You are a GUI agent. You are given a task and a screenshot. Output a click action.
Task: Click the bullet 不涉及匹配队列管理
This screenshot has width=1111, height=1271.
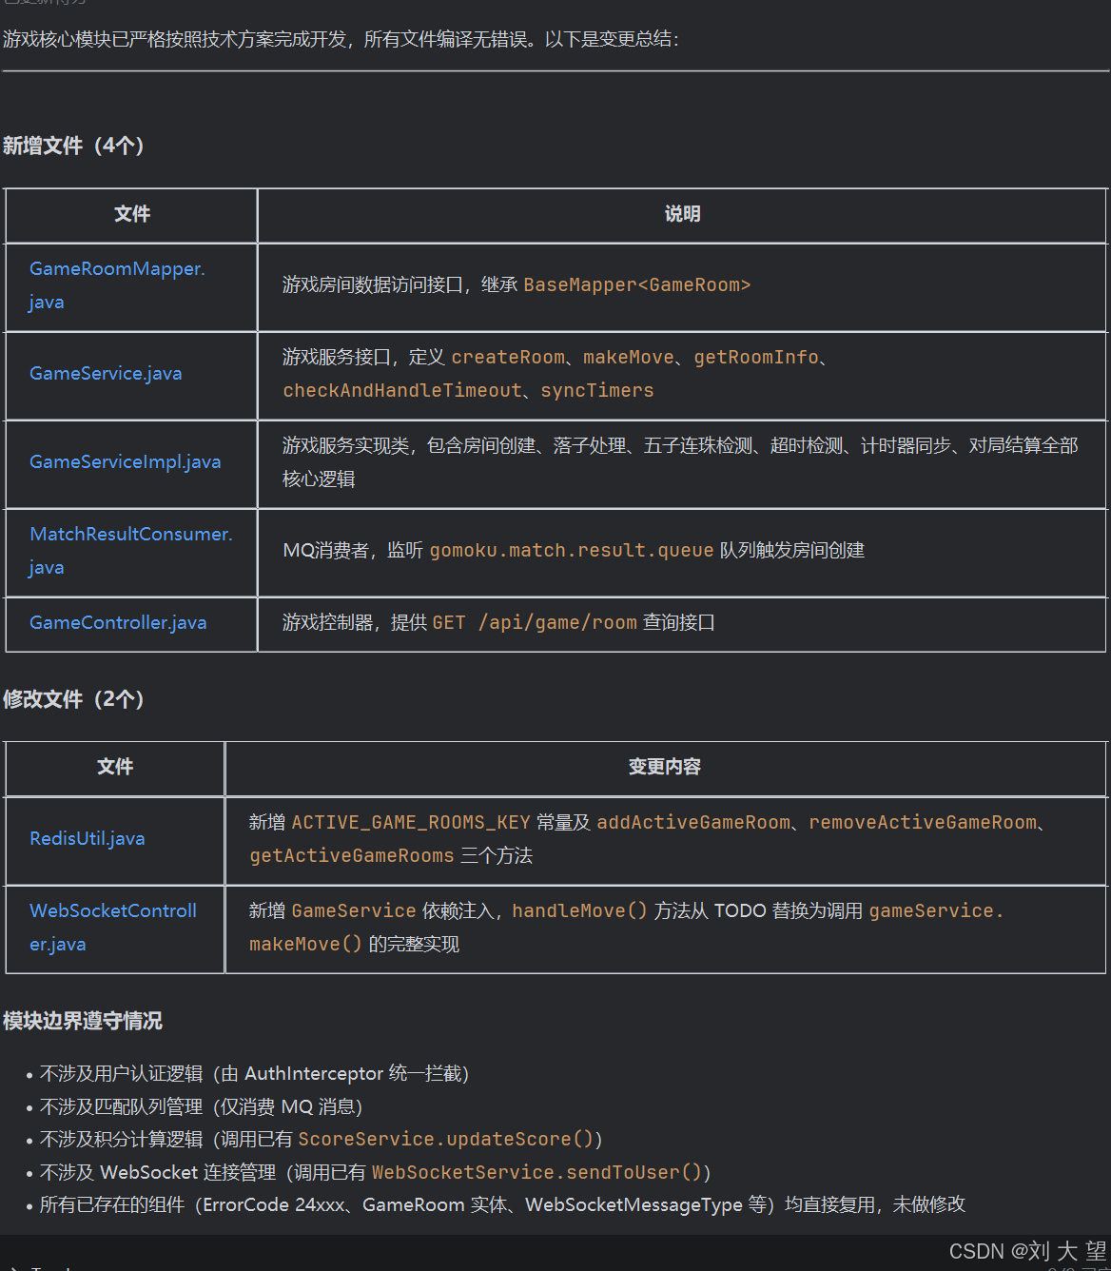tap(201, 1107)
